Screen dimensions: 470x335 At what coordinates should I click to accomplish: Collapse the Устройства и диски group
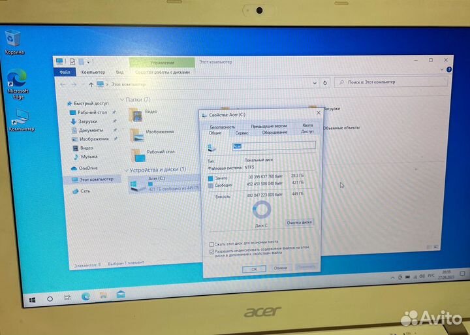(x=126, y=170)
